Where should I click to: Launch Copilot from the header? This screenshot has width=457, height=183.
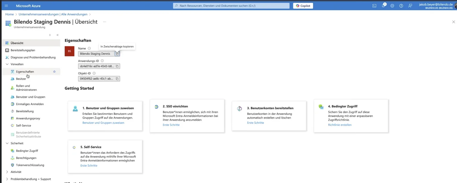click(303, 6)
